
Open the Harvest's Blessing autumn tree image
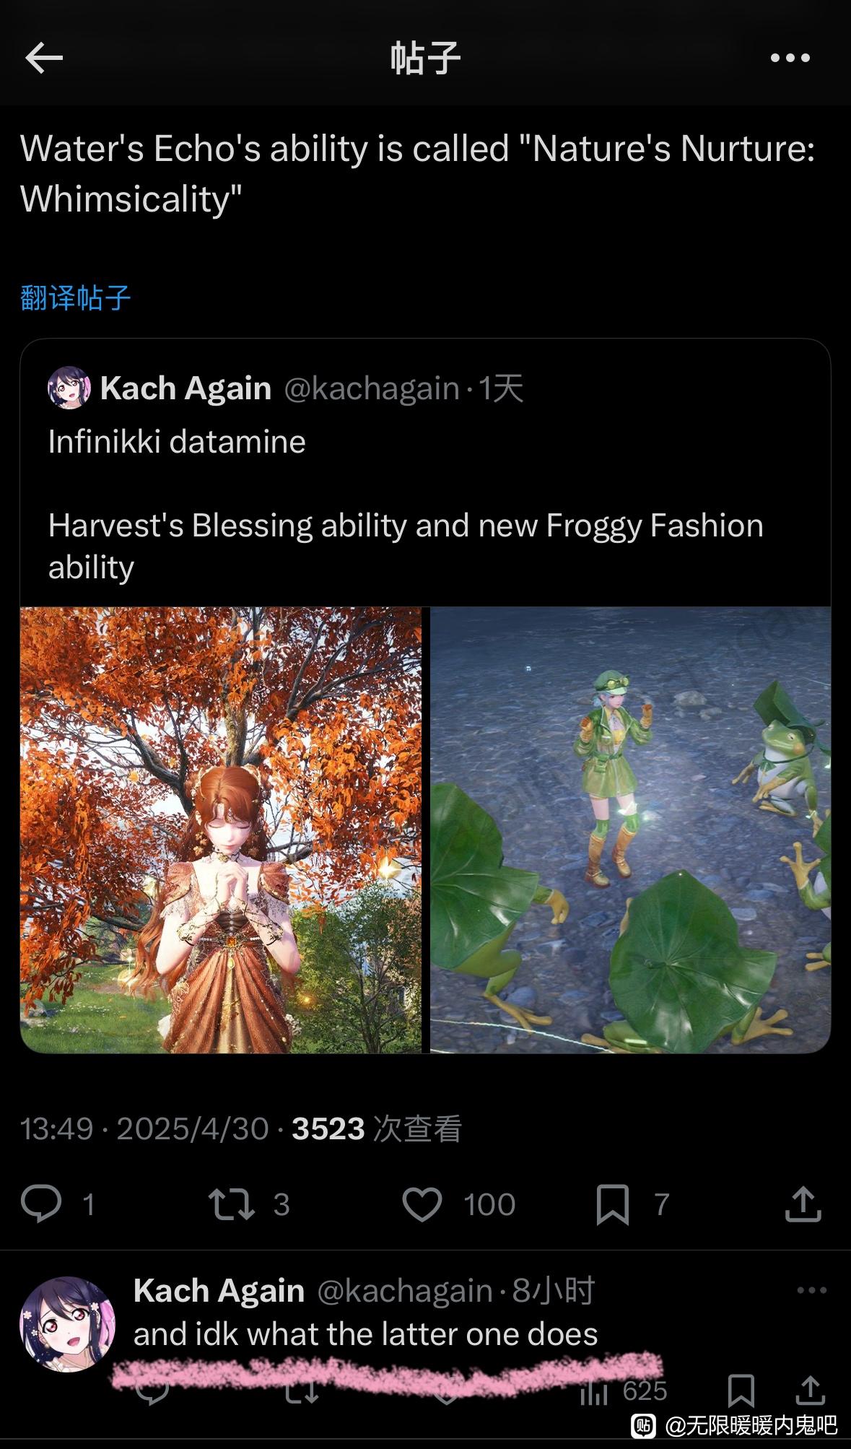pyautogui.click(x=221, y=830)
